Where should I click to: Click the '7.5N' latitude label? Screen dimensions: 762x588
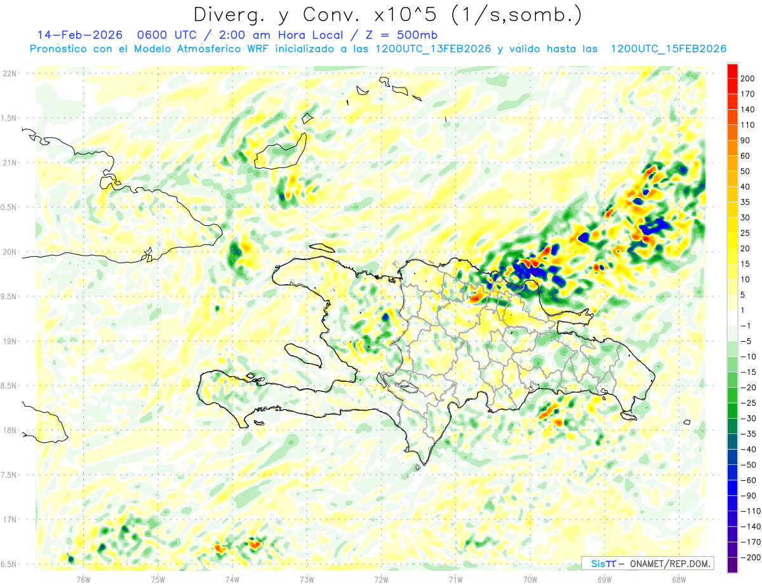pyautogui.click(x=10, y=475)
